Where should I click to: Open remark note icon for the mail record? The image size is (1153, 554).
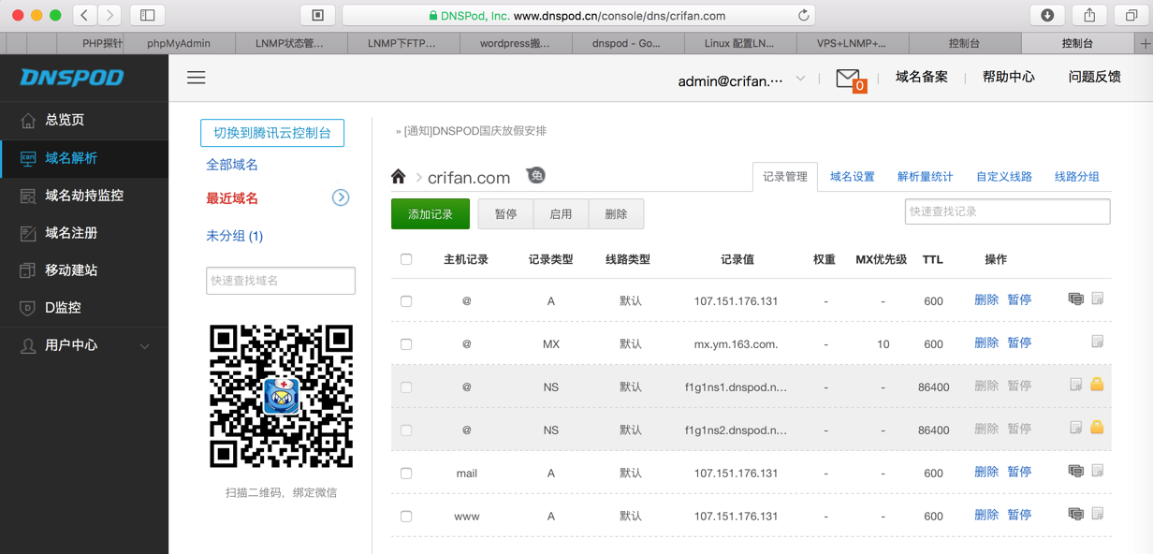coord(1098,472)
